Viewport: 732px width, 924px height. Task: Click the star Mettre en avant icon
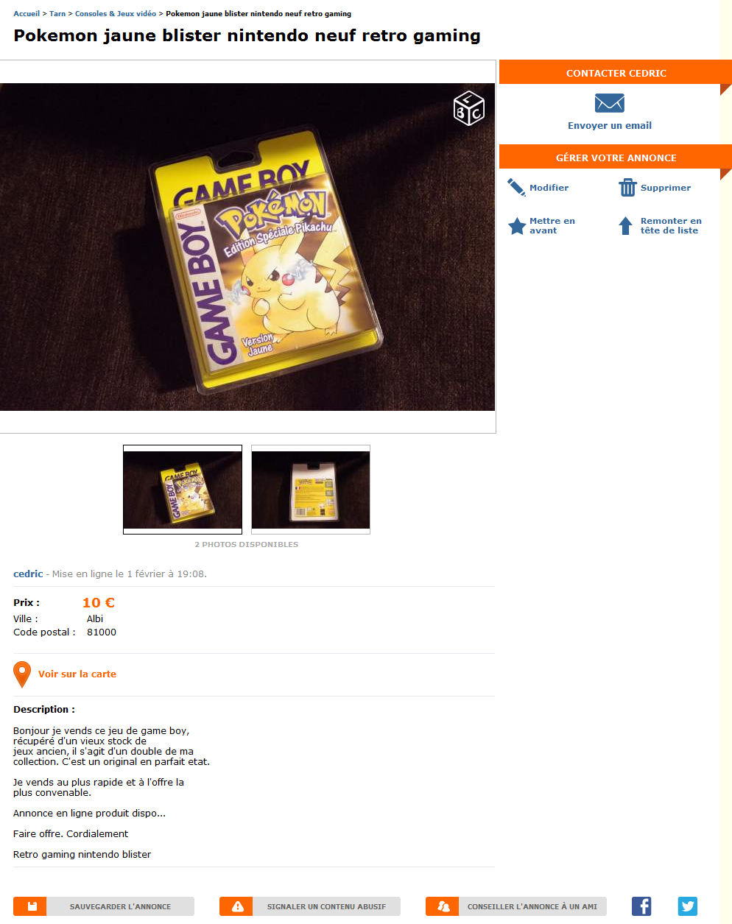pos(517,225)
